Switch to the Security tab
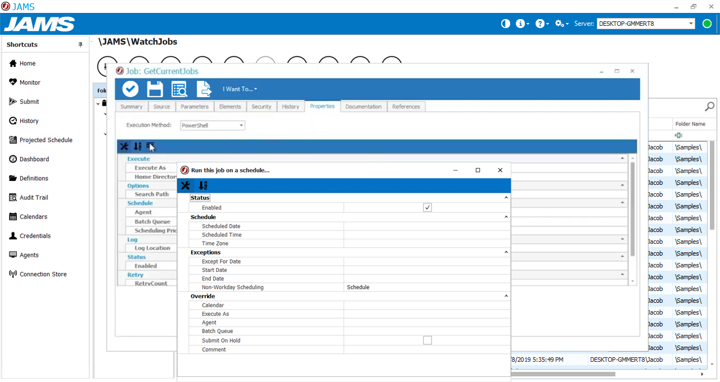The height and width of the screenshot is (382, 720). [262, 106]
